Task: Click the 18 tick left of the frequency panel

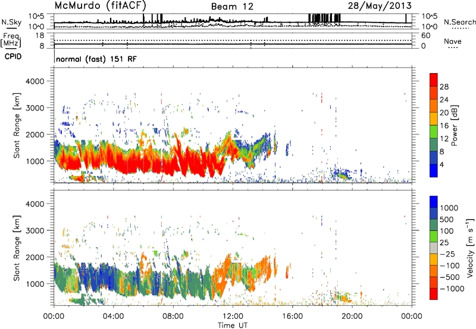Action: [40, 36]
